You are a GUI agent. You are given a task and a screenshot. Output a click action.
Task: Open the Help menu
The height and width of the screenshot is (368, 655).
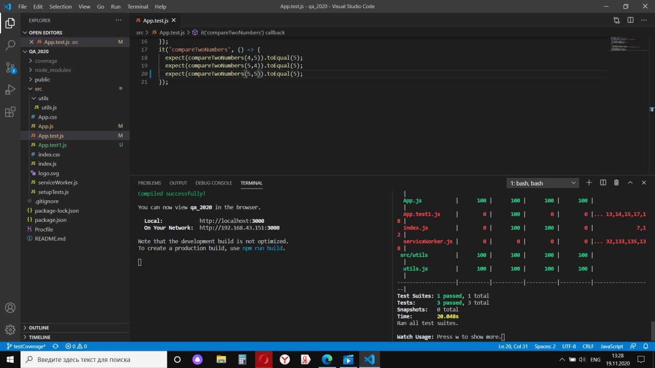tap(160, 7)
